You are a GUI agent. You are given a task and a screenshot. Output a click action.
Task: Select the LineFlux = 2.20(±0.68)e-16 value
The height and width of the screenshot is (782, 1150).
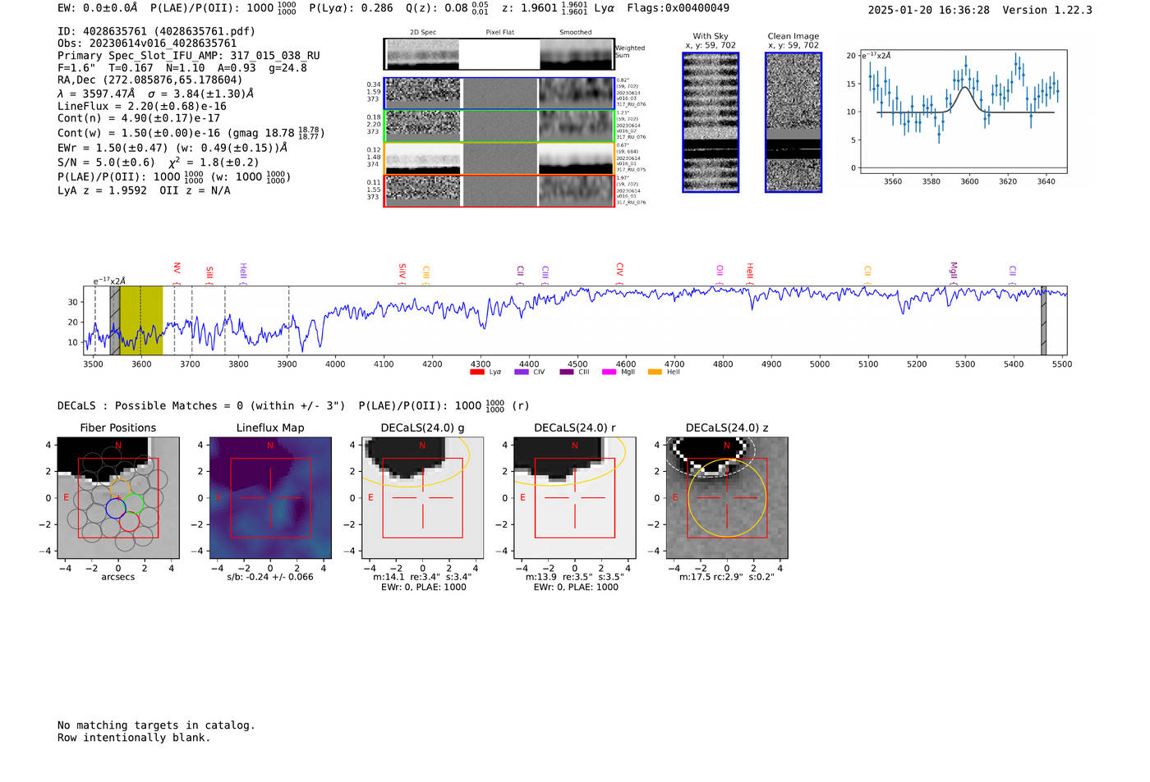point(142,107)
